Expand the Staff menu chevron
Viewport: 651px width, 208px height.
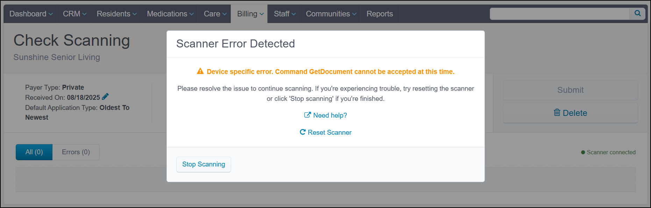tap(293, 14)
